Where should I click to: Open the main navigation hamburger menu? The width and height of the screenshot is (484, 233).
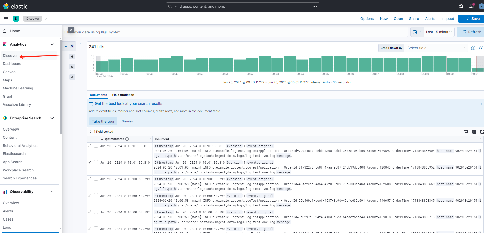point(6,18)
